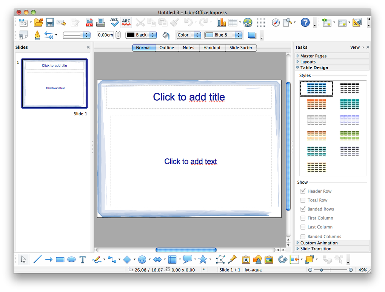Enable the First Column checkbox

[x=303, y=218]
